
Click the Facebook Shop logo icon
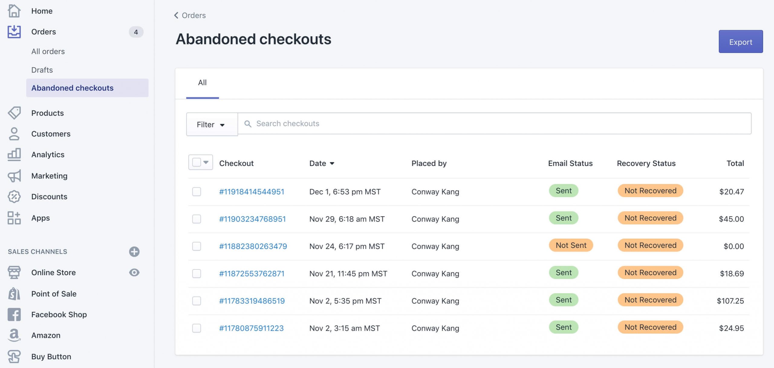(14, 314)
